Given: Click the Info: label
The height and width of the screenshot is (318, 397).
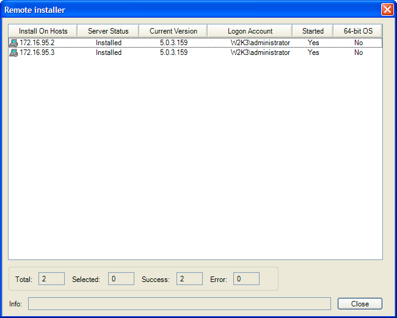Looking at the screenshot, I should pyautogui.click(x=16, y=304).
